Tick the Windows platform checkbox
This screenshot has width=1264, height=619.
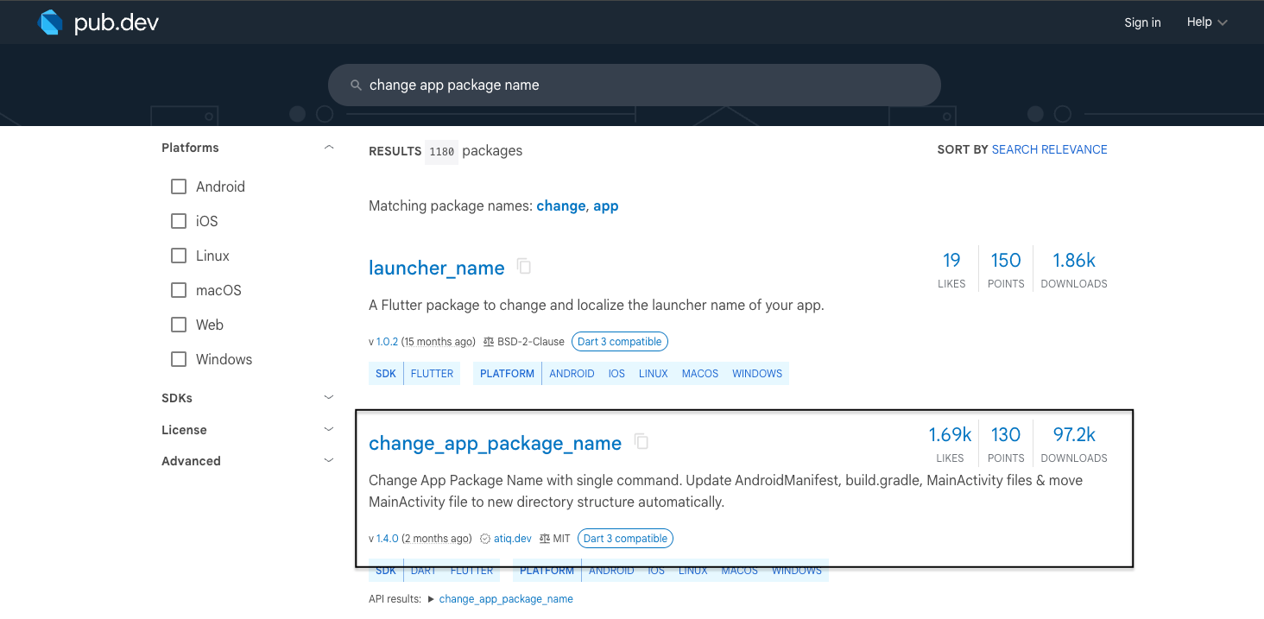click(x=179, y=359)
